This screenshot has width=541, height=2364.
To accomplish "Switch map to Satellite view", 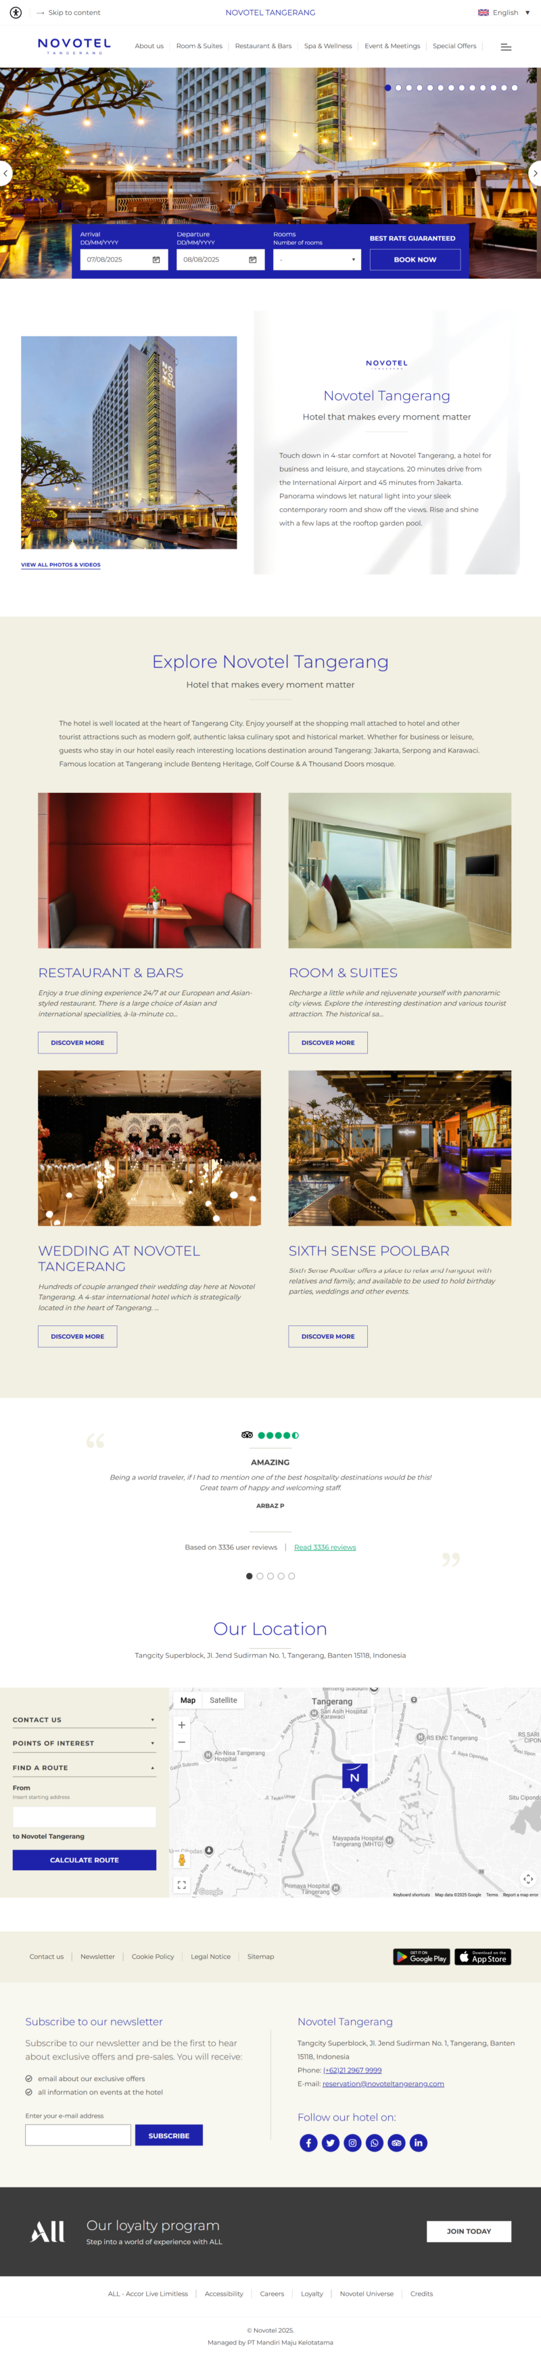I will point(222,1700).
